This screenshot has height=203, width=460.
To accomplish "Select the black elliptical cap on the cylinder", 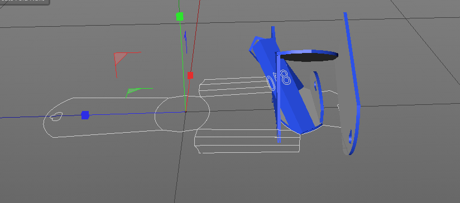I will click(308, 57).
